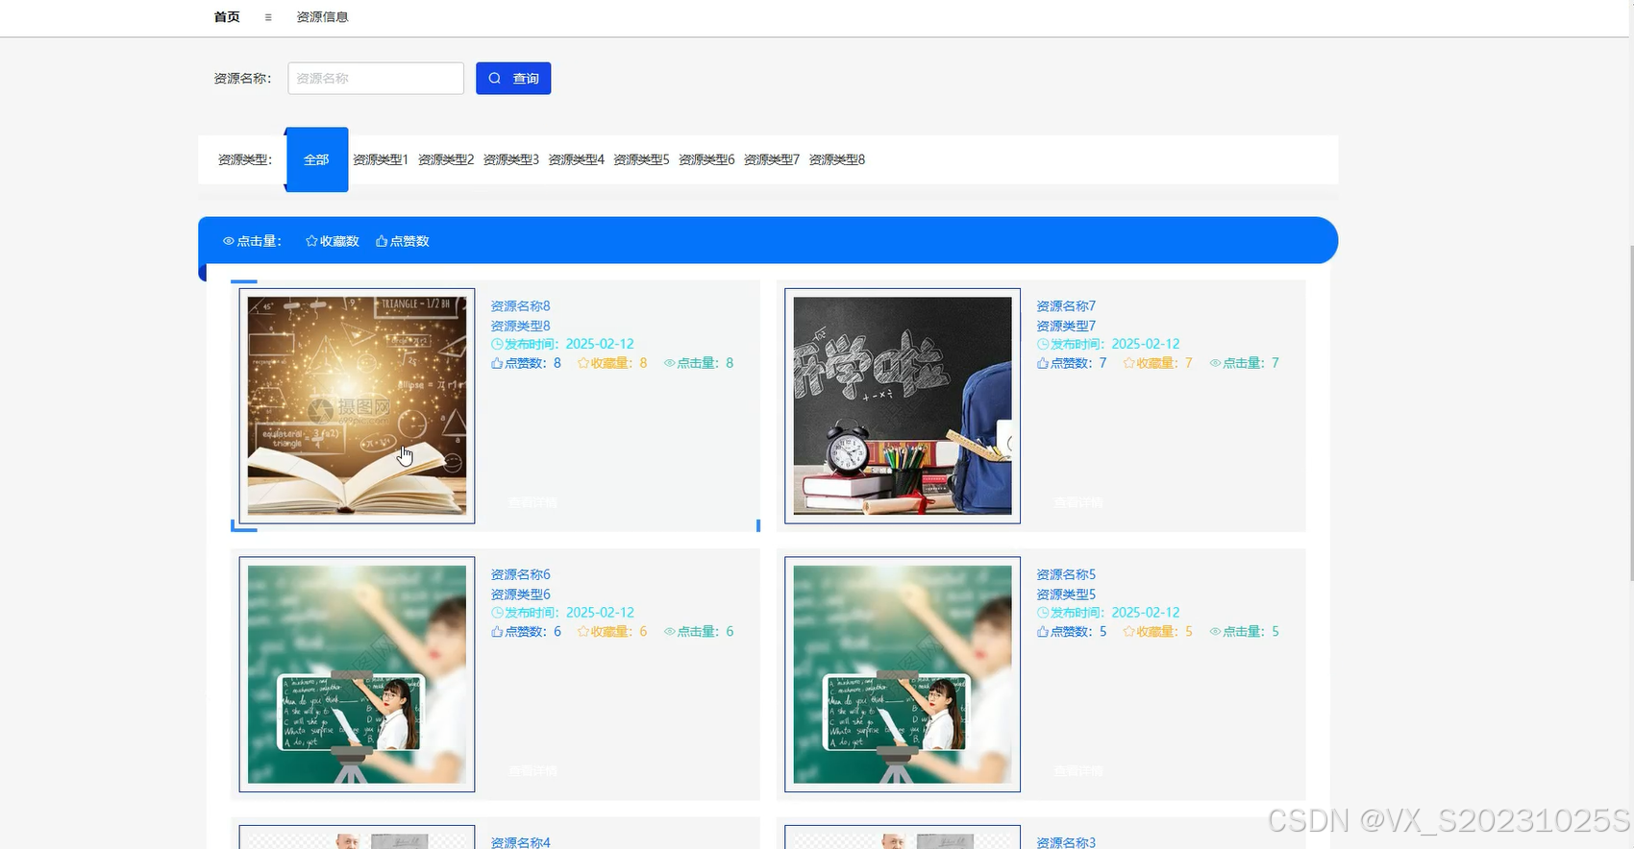
Task: Show only 资源类型8 resources
Action: point(837,159)
